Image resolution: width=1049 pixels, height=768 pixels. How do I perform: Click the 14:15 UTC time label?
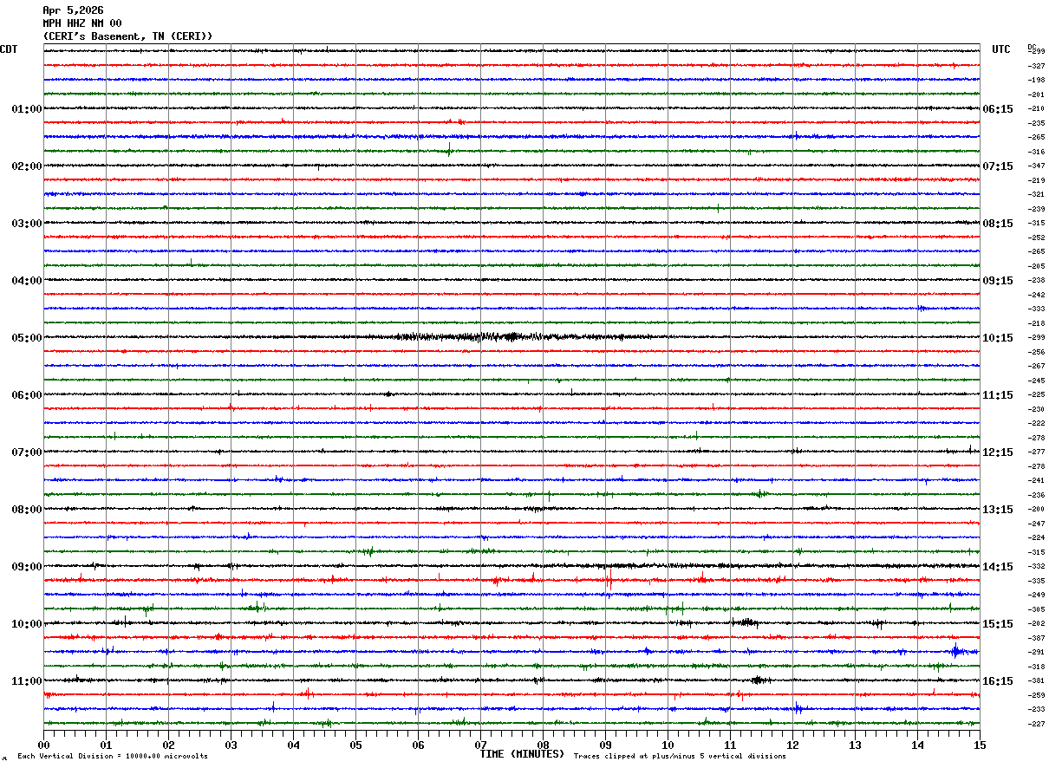coord(997,567)
